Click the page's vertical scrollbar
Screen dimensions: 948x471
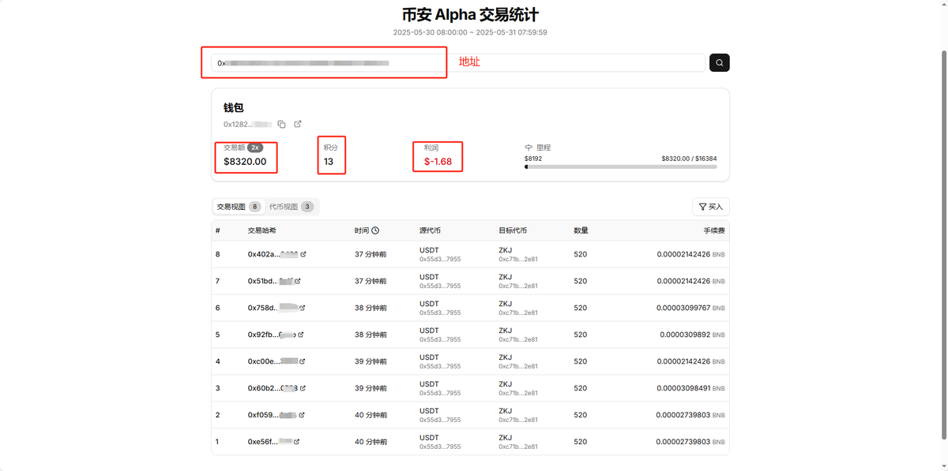943,245
